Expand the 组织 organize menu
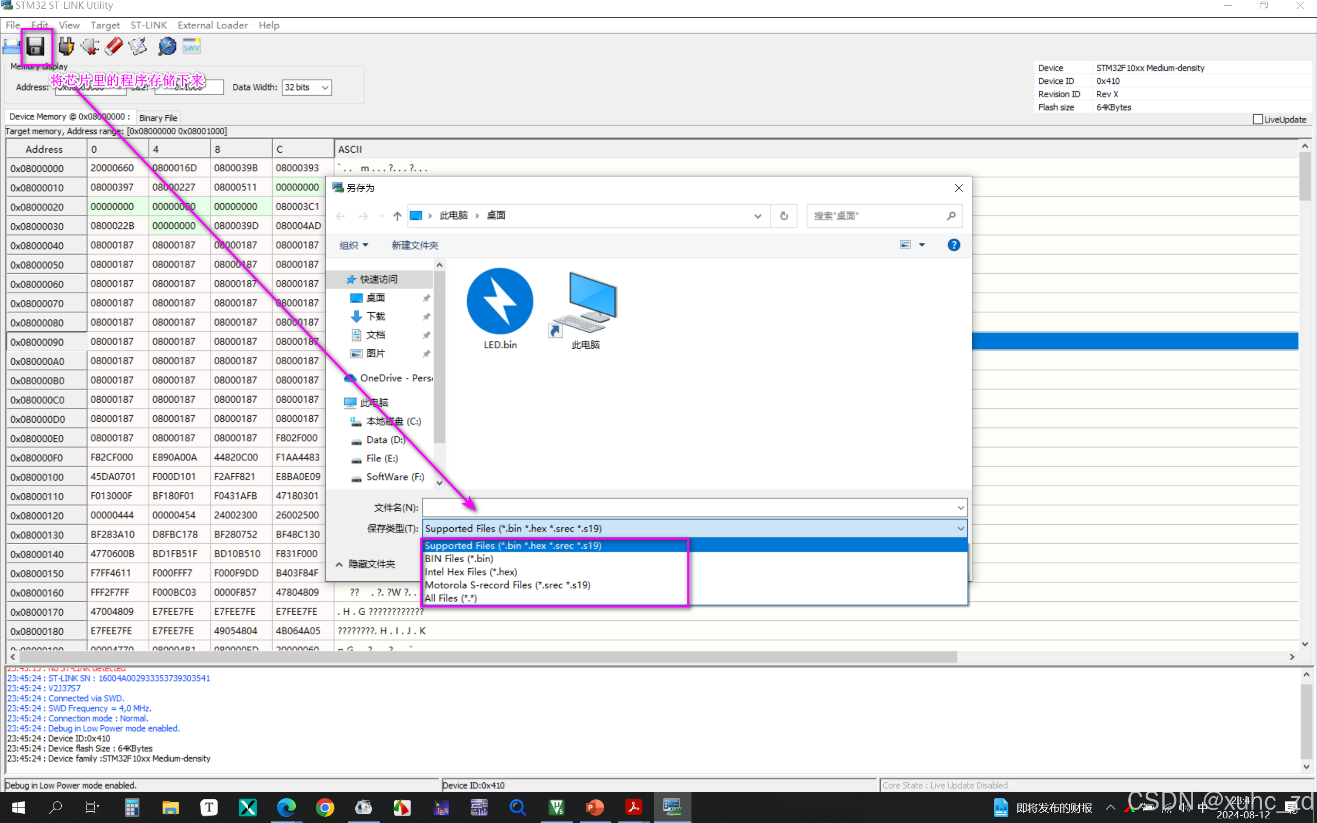The height and width of the screenshot is (823, 1317). click(354, 245)
